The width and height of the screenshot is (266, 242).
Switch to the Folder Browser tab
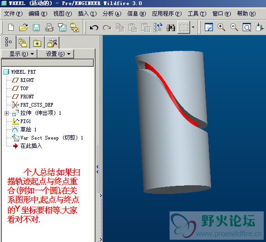pos(23,43)
